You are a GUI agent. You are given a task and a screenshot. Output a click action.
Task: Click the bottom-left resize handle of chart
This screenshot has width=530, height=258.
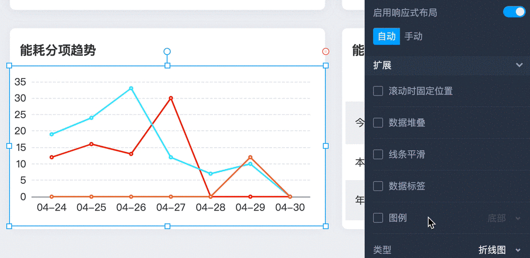pyautogui.click(x=9, y=226)
